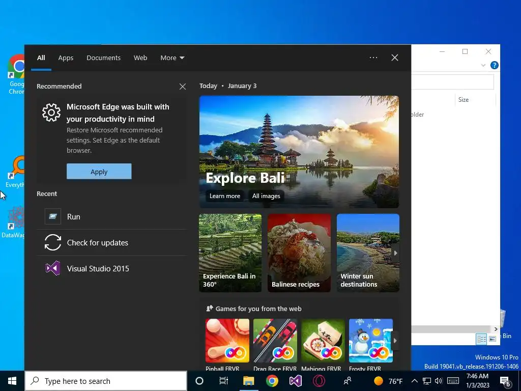Switch to the Web search tab

pyautogui.click(x=140, y=58)
